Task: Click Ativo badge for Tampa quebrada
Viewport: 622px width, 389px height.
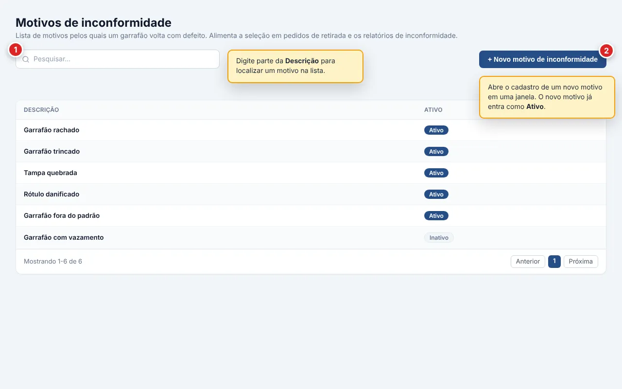Action: (436, 173)
